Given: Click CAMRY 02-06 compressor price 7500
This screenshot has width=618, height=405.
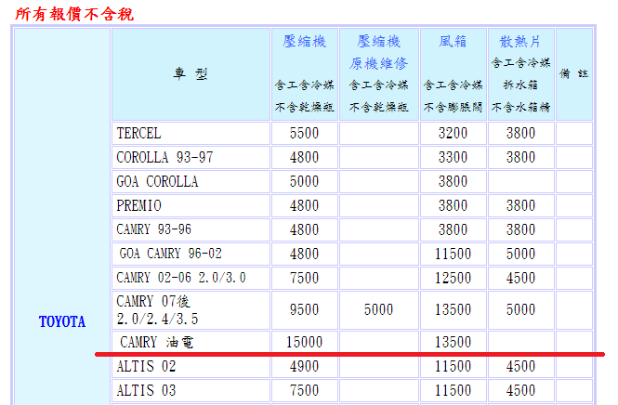Looking at the screenshot, I should (304, 278).
